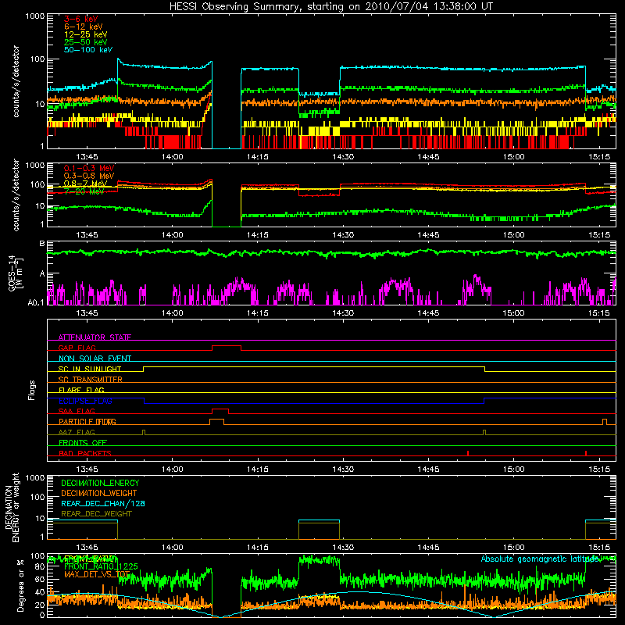The image size is (625, 625).
Task: Click the 25-50 keV legend entry
Action: tap(85, 42)
